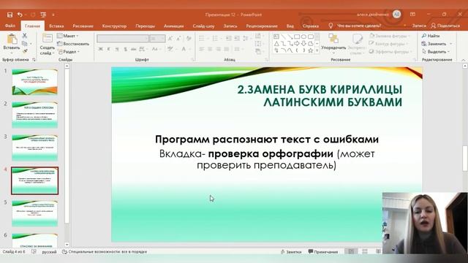
Task: Collapse the ribbon with the chevron
Action: pyautogui.click(x=464, y=60)
